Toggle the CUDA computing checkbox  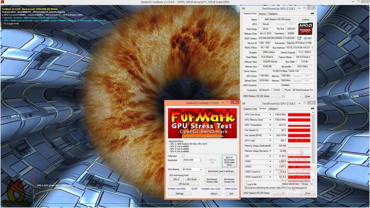[272, 90]
